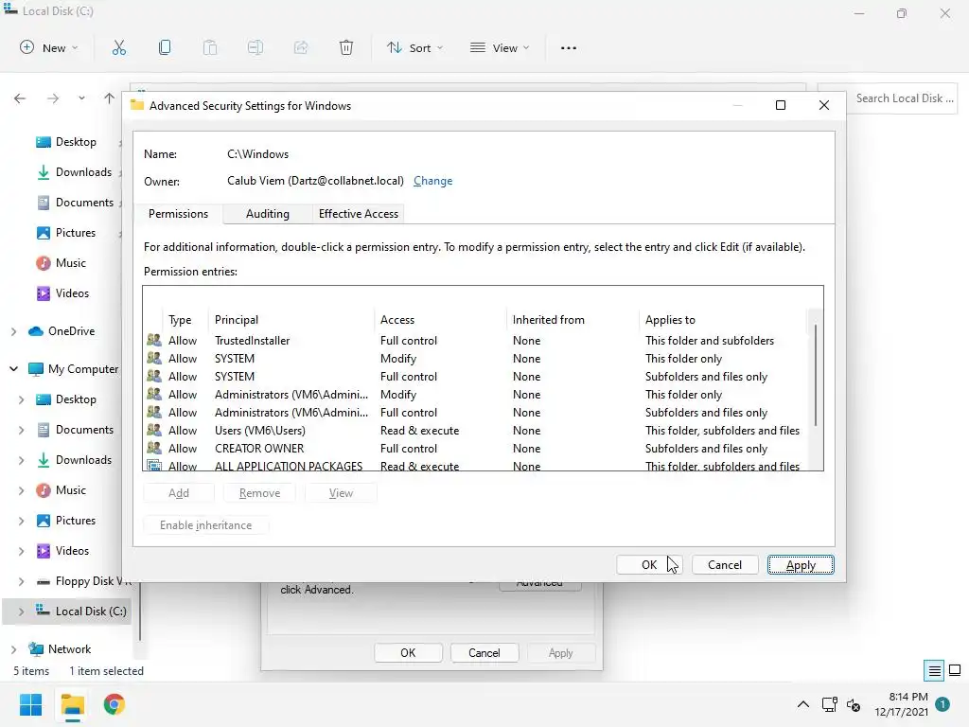The width and height of the screenshot is (969, 727).
Task: Expand Downloads under My Computer
Action: tap(22, 461)
